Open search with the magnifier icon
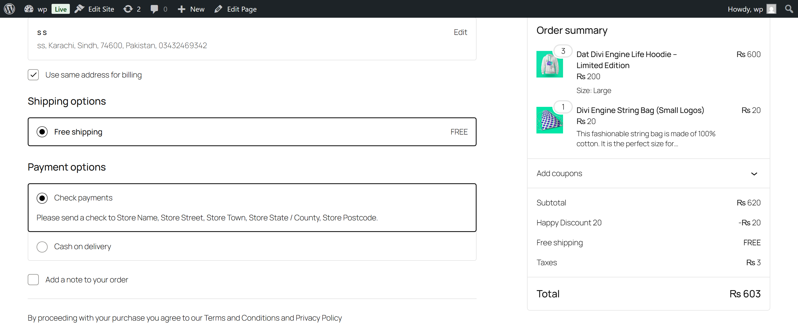 coord(789,9)
